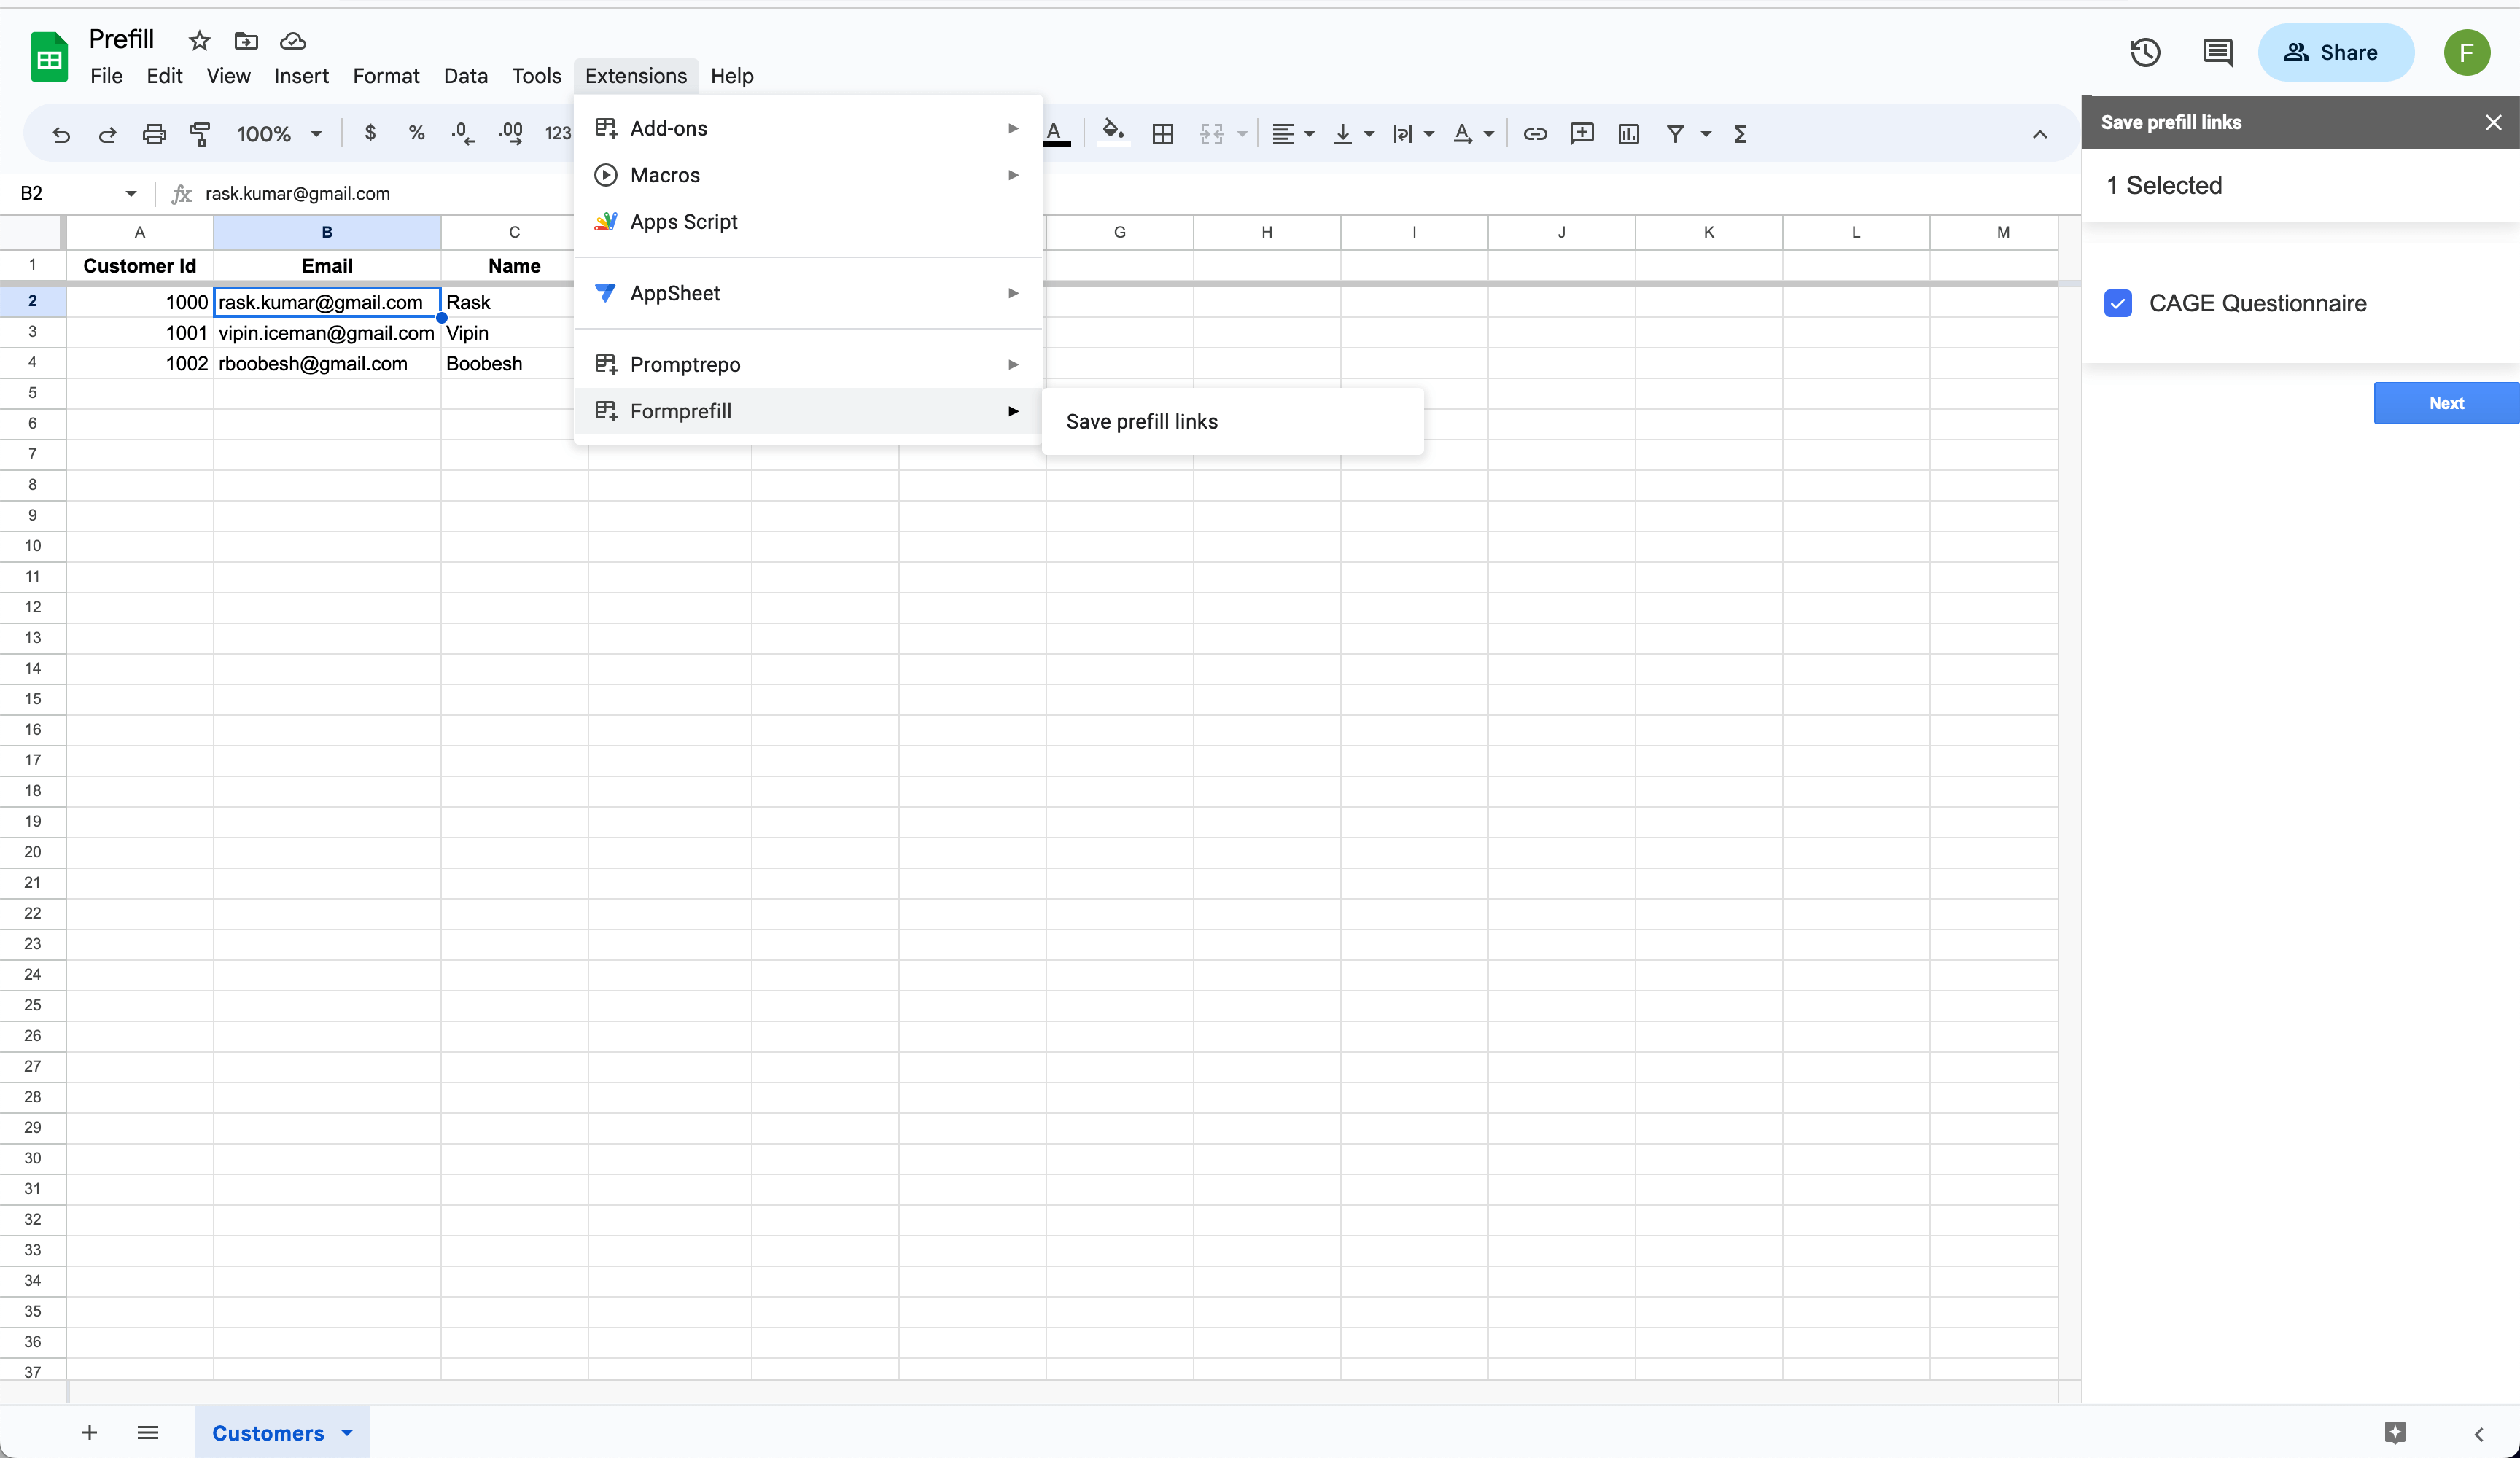Uncheck the CAGE Questionnaire checkbox

click(2117, 303)
